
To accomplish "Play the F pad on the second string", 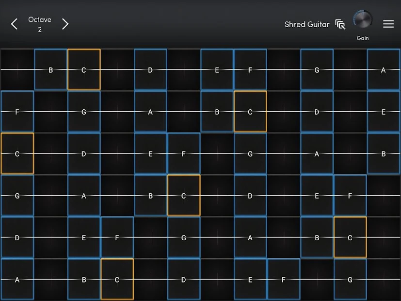I will tap(17, 112).
